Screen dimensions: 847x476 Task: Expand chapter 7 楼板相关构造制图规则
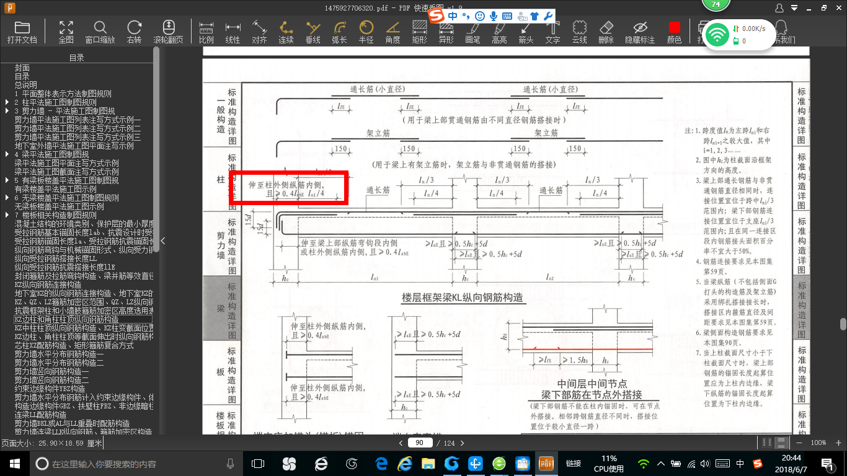(7, 215)
